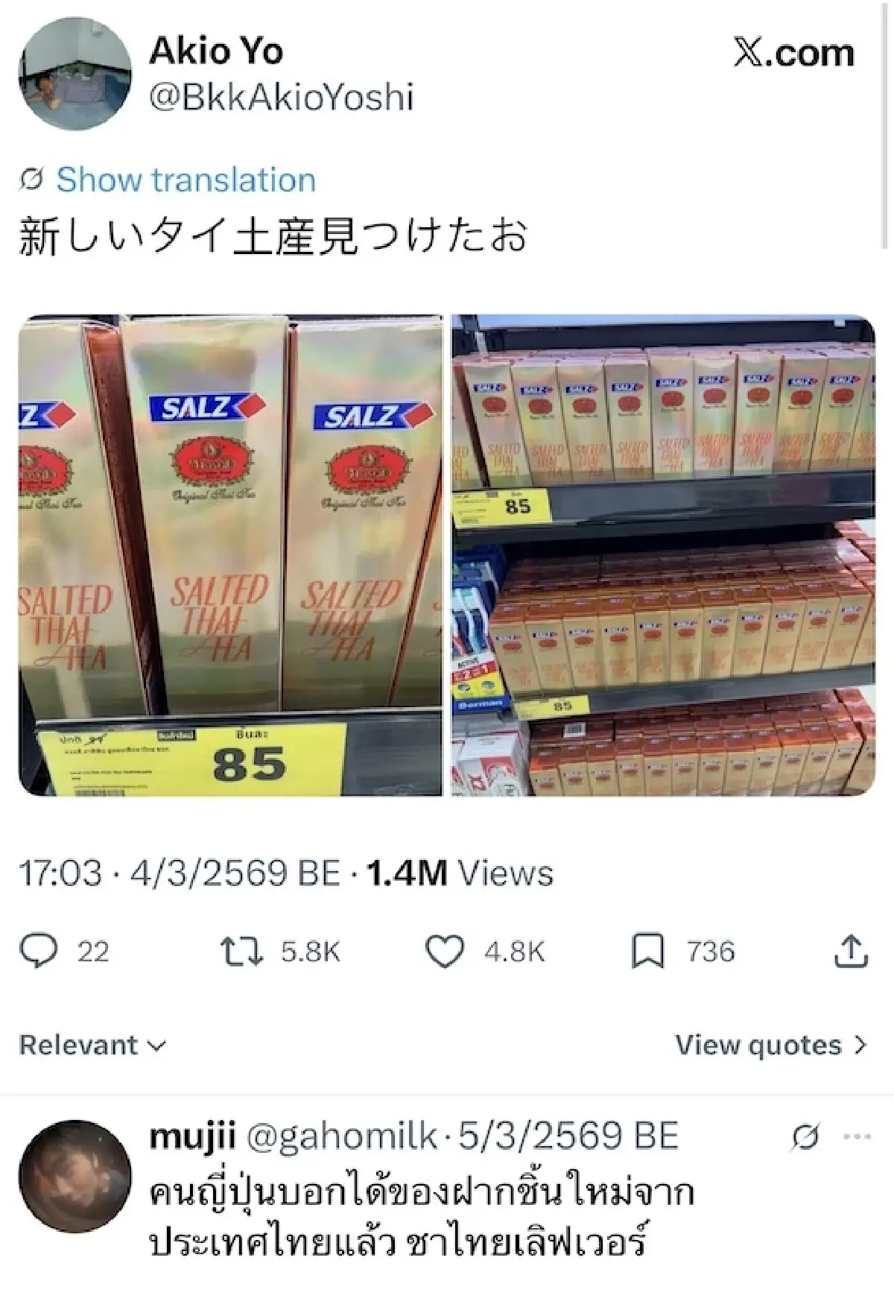Click the vertical scrollbar on right edge
The height and width of the screenshot is (1310, 894).
[x=884, y=127]
